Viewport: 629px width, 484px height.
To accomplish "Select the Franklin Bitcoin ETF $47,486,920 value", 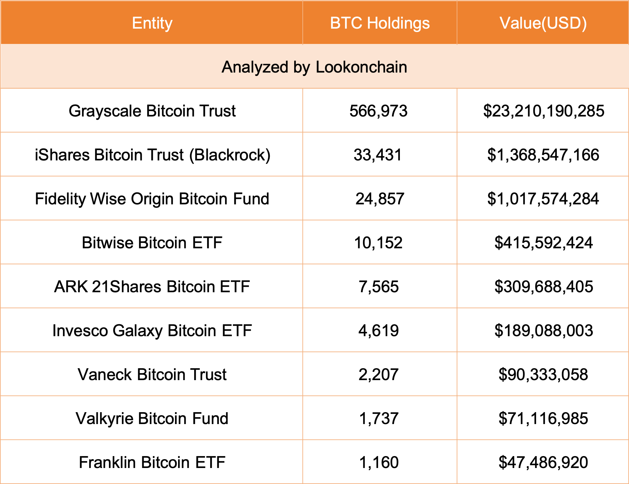I will click(543, 463).
